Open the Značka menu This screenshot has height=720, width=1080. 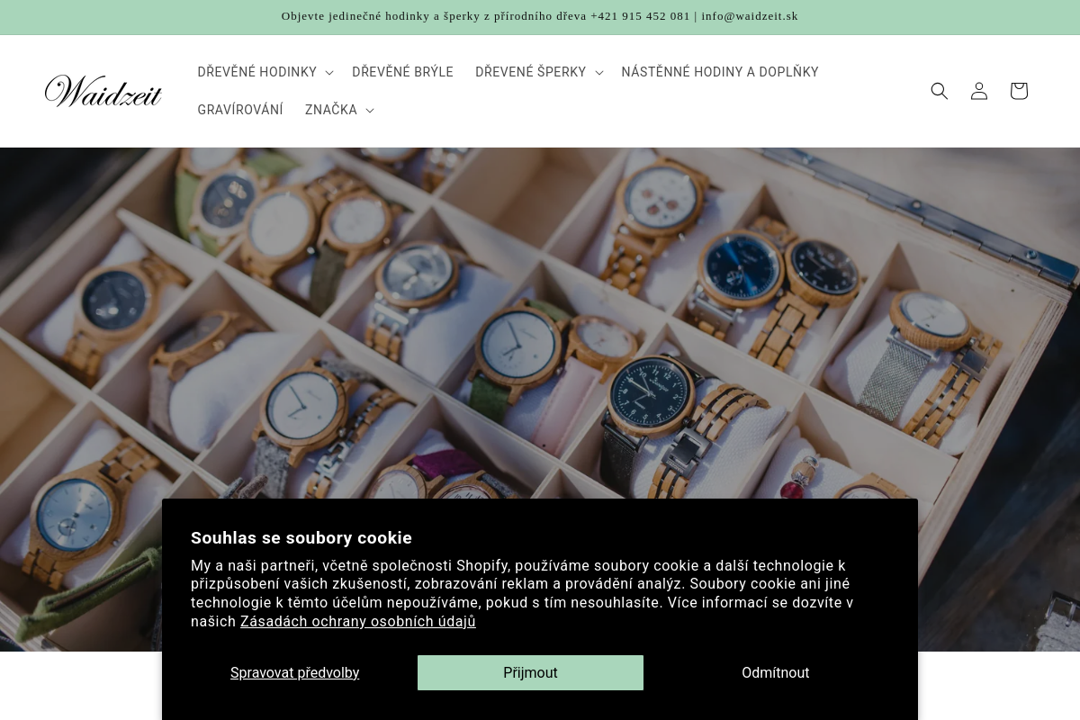[331, 110]
